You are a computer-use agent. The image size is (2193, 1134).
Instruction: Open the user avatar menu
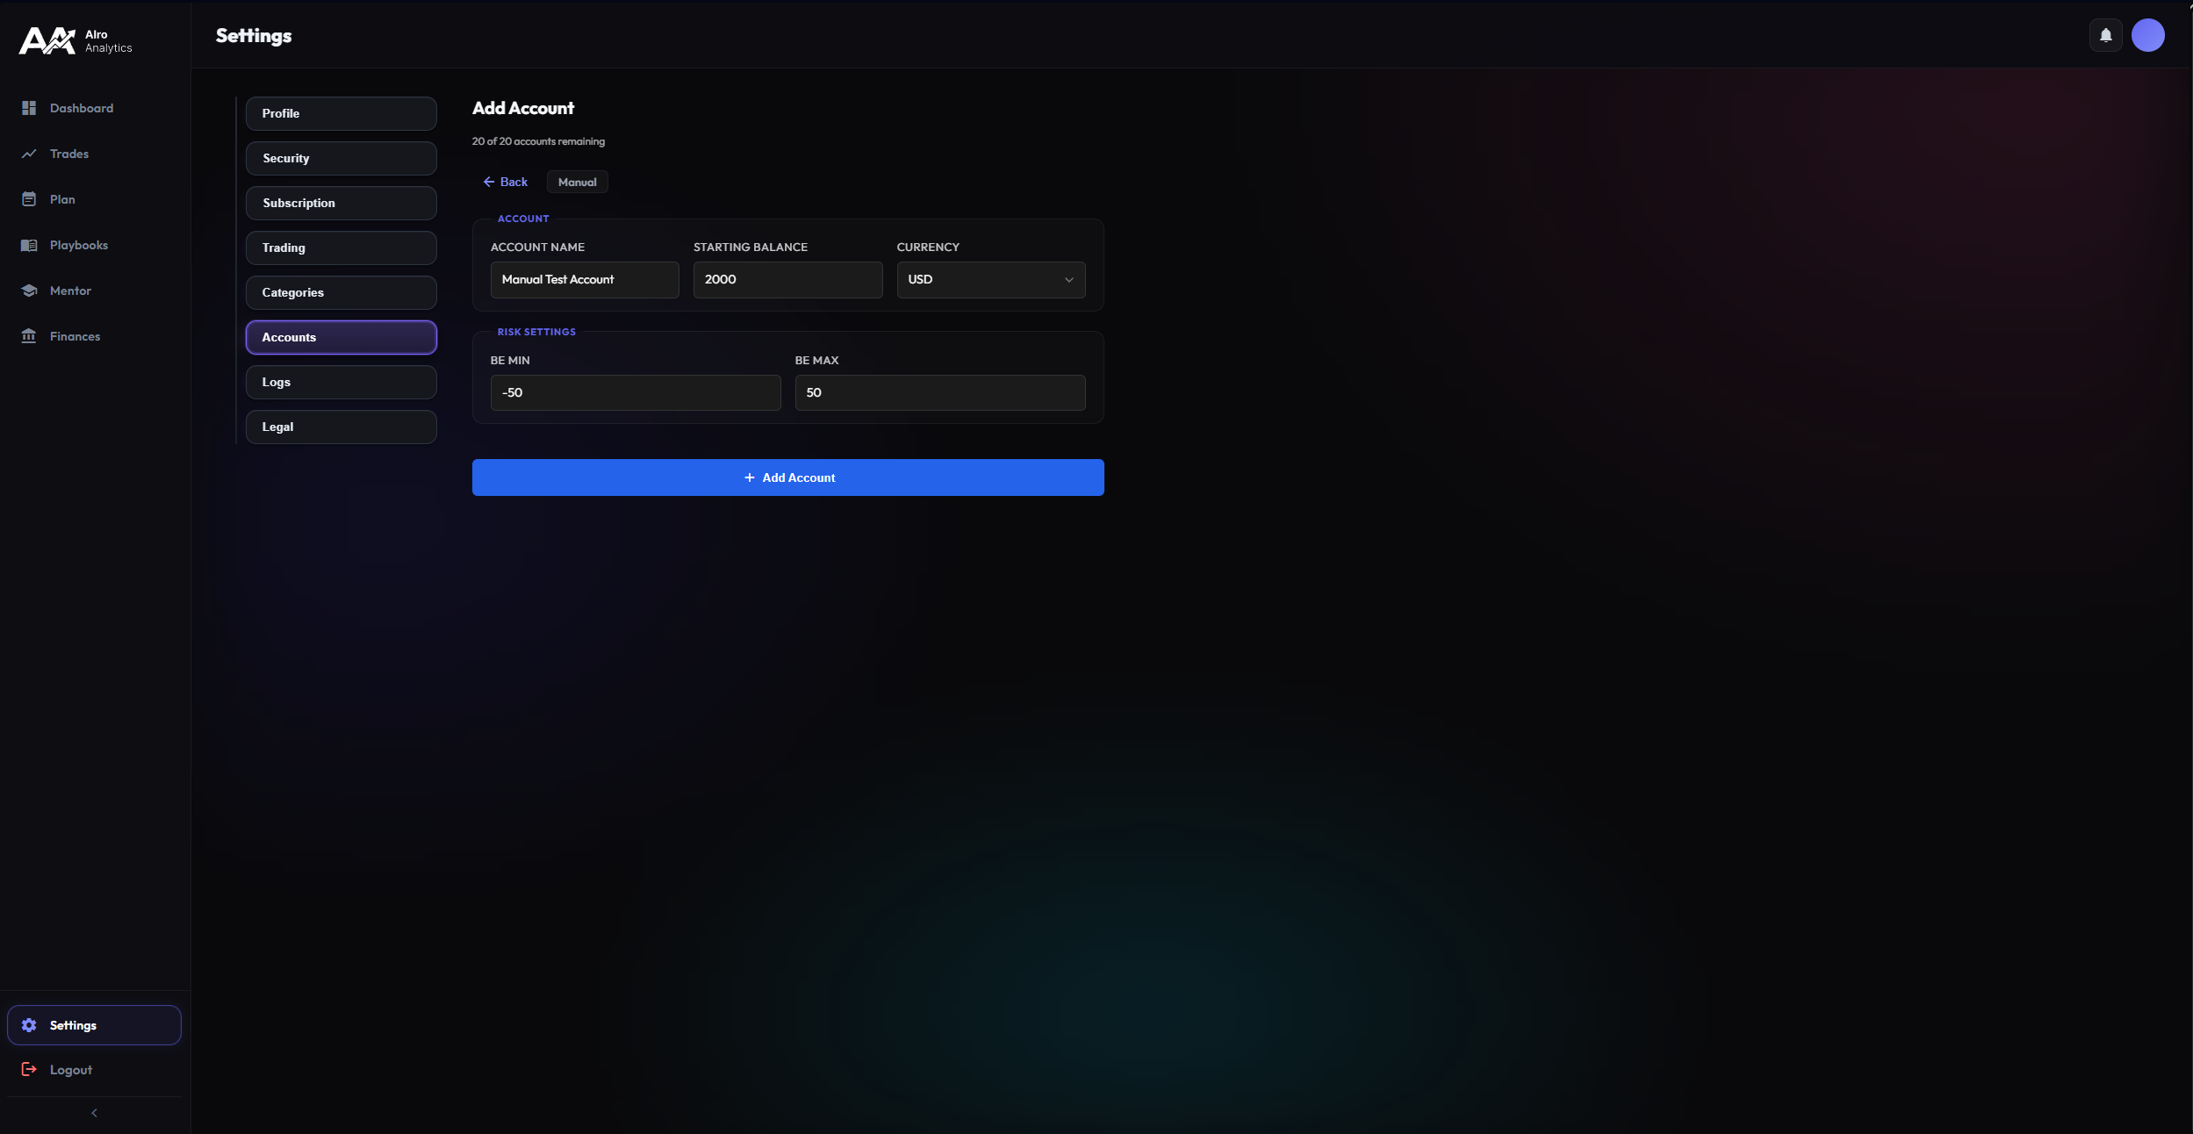coord(2147,35)
